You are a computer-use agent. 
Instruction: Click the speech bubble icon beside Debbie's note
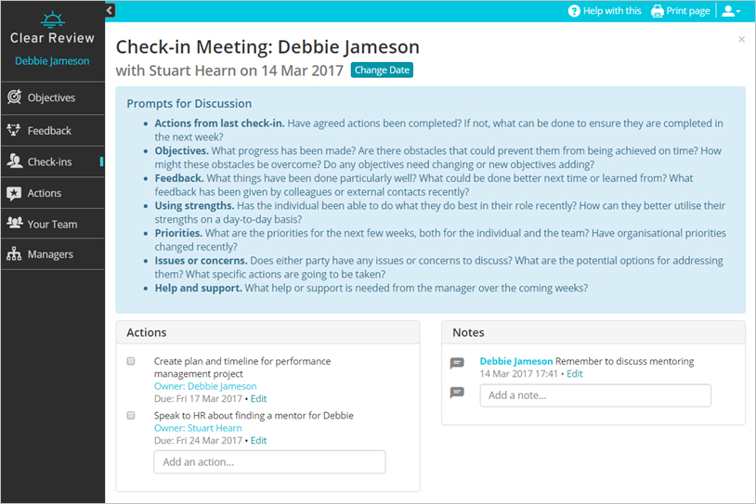[457, 363]
